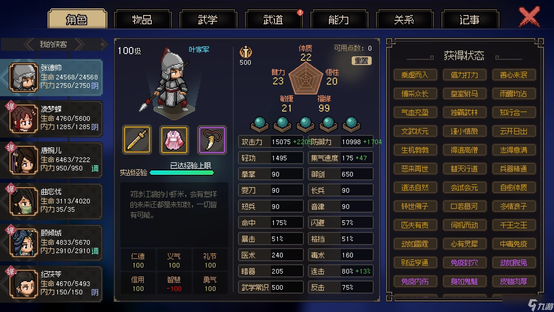The height and width of the screenshot is (312, 554).
Task: Click the 乘虚而入 status button
Action: pos(415,75)
